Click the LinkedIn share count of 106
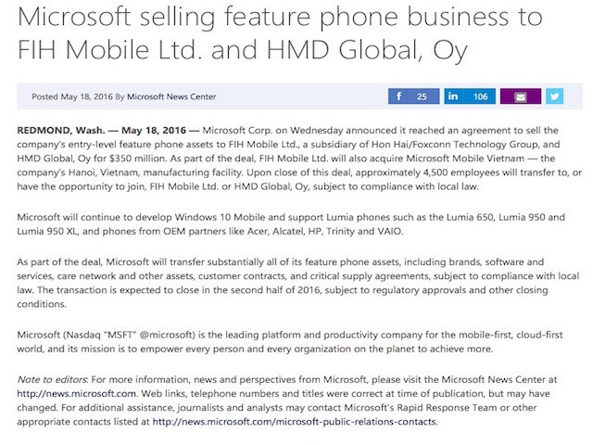This screenshot has width=593, height=445. [480, 96]
